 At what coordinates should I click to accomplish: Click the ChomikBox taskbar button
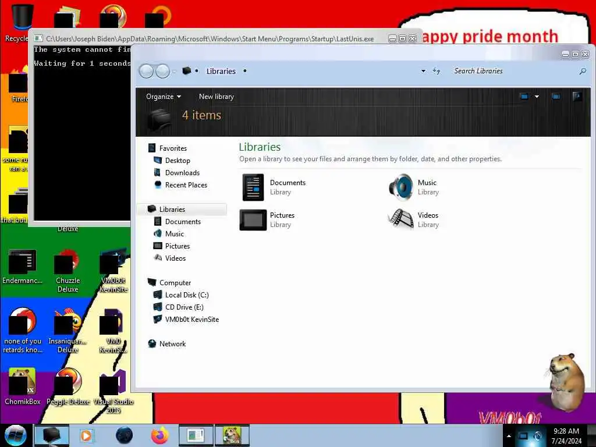pos(232,435)
